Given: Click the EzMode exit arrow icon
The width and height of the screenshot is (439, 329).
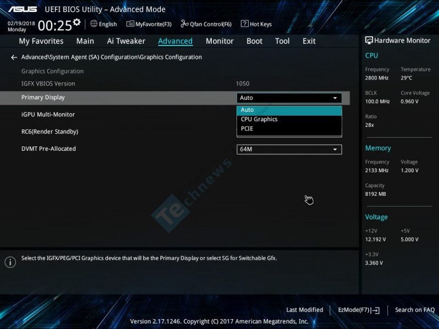Looking at the screenshot, I should click(x=376, y=310).
